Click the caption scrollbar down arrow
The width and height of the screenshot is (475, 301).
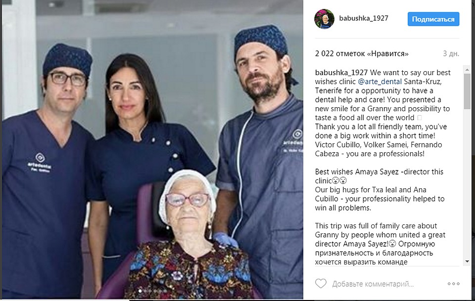coord(467,261)
